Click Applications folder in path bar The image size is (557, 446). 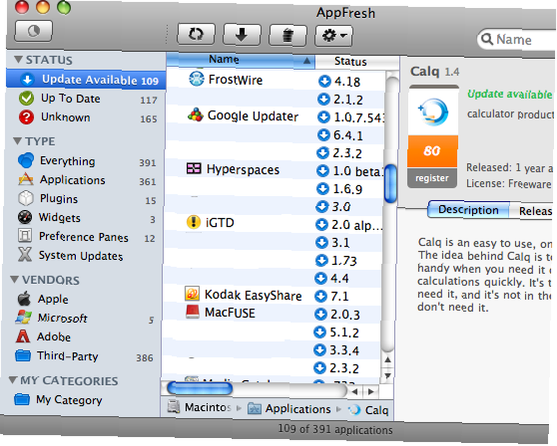point(290,409)
